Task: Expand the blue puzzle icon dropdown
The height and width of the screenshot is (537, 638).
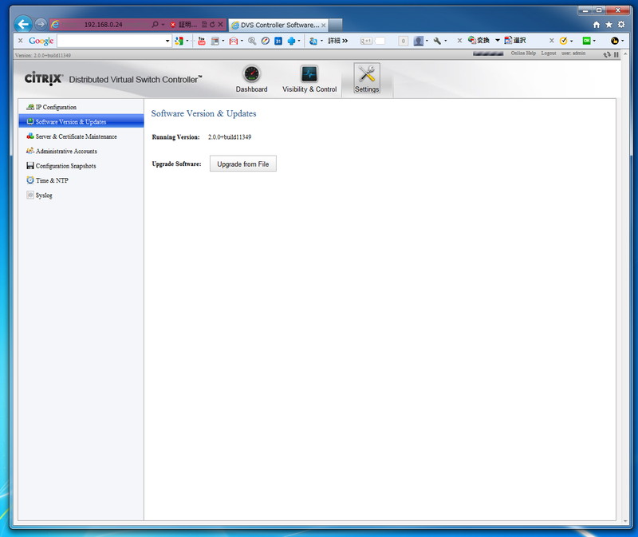Action: (299, 41)
